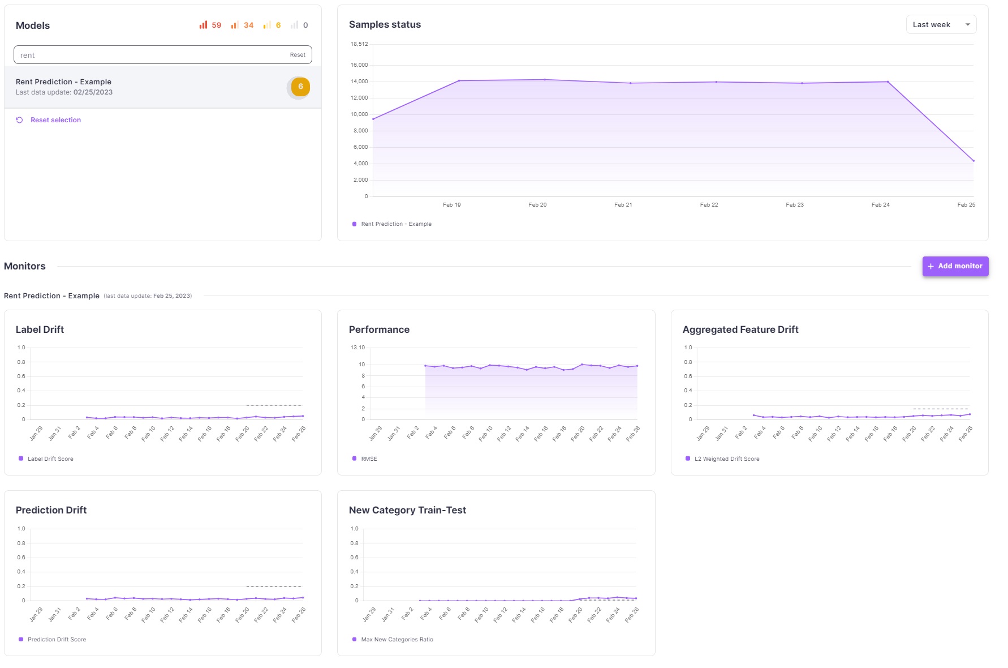
Task: Click the 18,512 y-axis maximum in Samples status
Action: pos(359,44)
